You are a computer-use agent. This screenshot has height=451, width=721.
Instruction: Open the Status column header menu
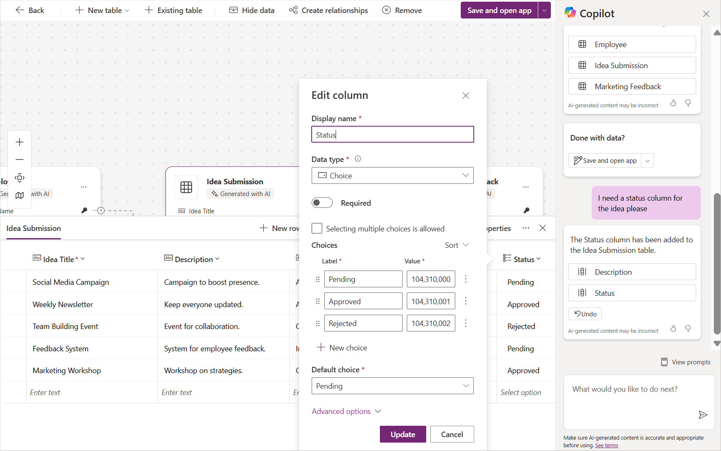(539, 259)
